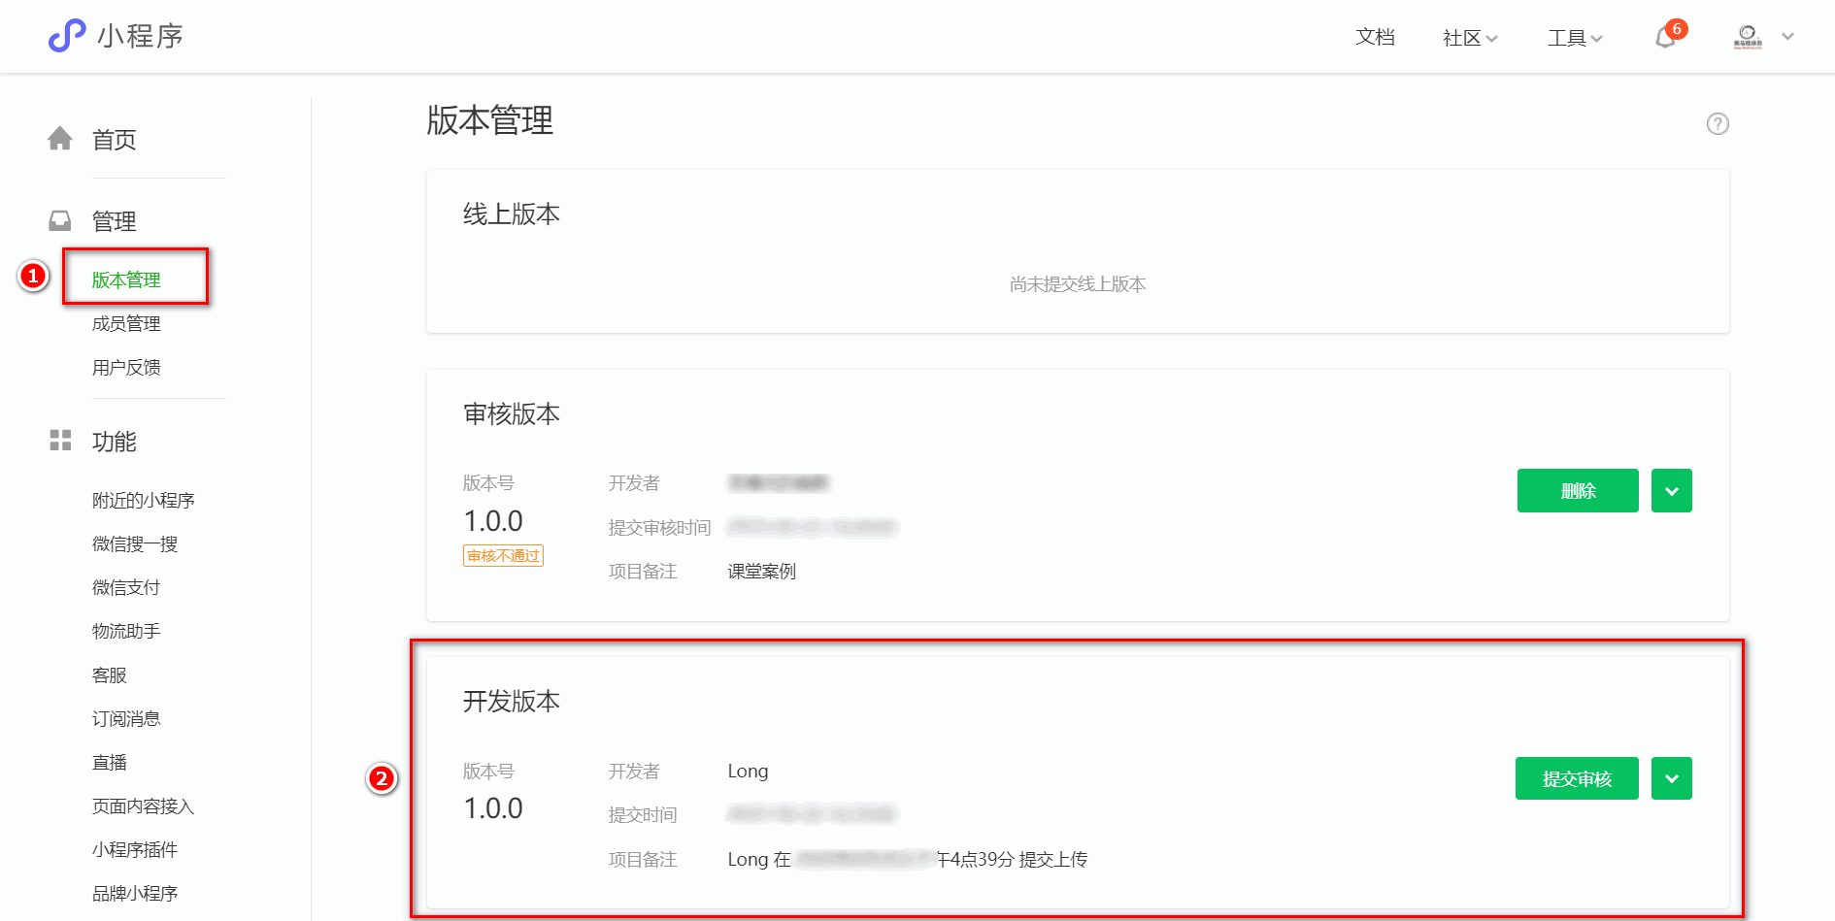
Task: Expand the account menu chevron
Action: [1787, 37]
